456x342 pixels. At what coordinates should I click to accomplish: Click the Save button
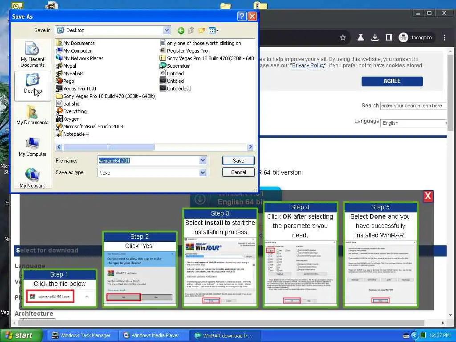[238, 160]
